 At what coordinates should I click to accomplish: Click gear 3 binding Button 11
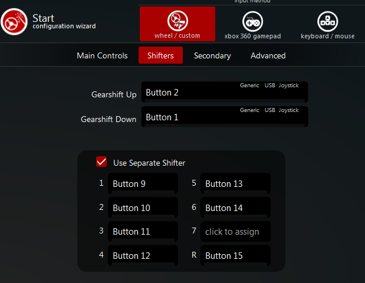(143, 231)
